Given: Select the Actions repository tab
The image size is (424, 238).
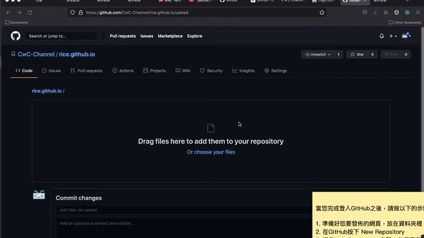Looking at the screenshot, I should [123, 71].
